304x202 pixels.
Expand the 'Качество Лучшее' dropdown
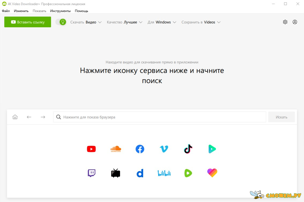coord(125,22)
